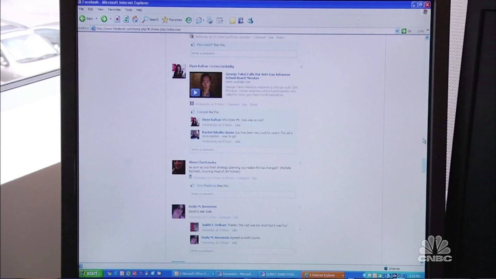Screen dimensions: 496x279
Task: Switch to QUINCY JONES POSS taskbar button
Action: [280, 275]
